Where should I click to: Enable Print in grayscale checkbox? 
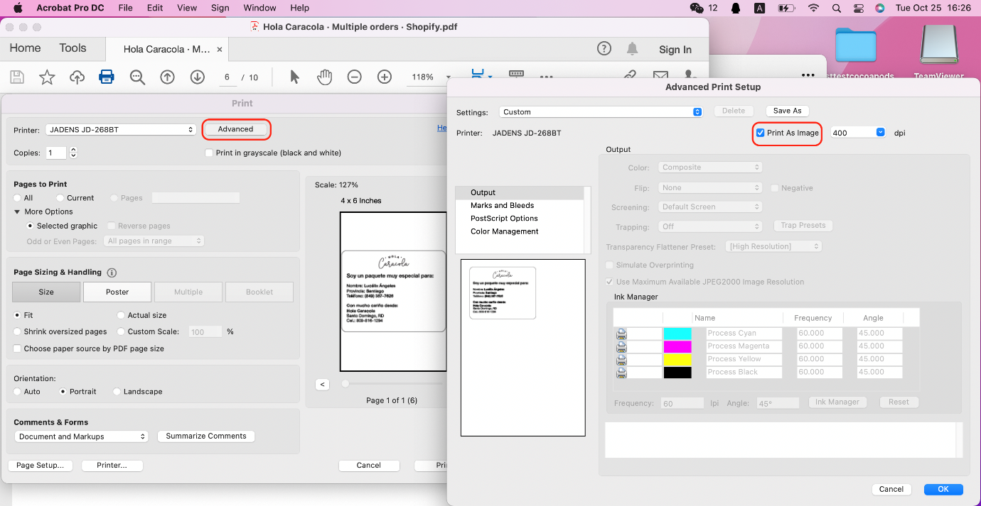(x=209, y=153)
